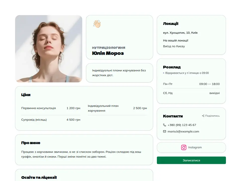
Task: Click the share icon beside Поділитись
Action: (x=203, y=116)
